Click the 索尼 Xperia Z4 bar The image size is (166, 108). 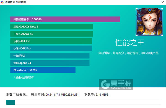tap(50, 63)
